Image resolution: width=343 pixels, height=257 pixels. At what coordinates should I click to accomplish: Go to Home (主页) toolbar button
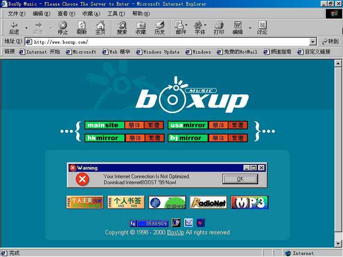click(x=100, y=28)
